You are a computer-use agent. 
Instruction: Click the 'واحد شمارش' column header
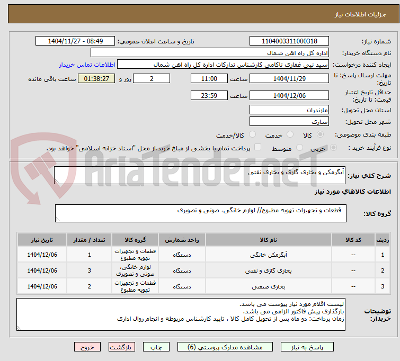[182, 240]
